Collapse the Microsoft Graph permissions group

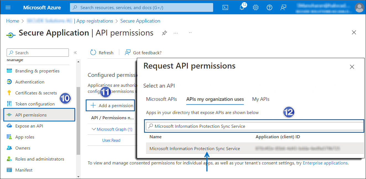coord(94,129)
